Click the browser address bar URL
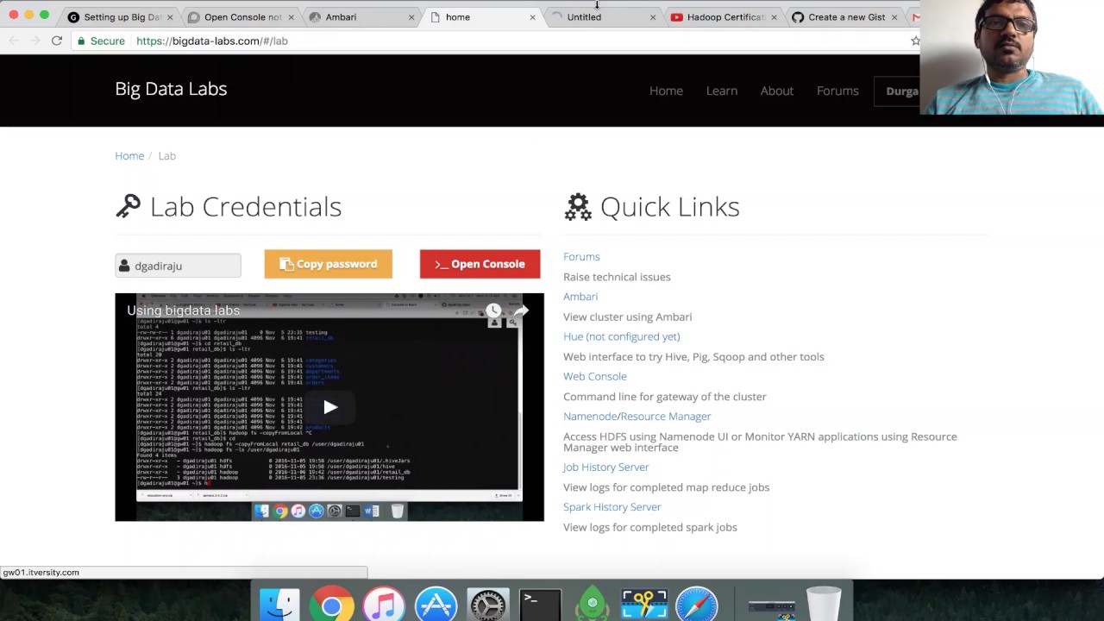The width and height of the screenshot is (1104, 621). click(x=212, y=41)
